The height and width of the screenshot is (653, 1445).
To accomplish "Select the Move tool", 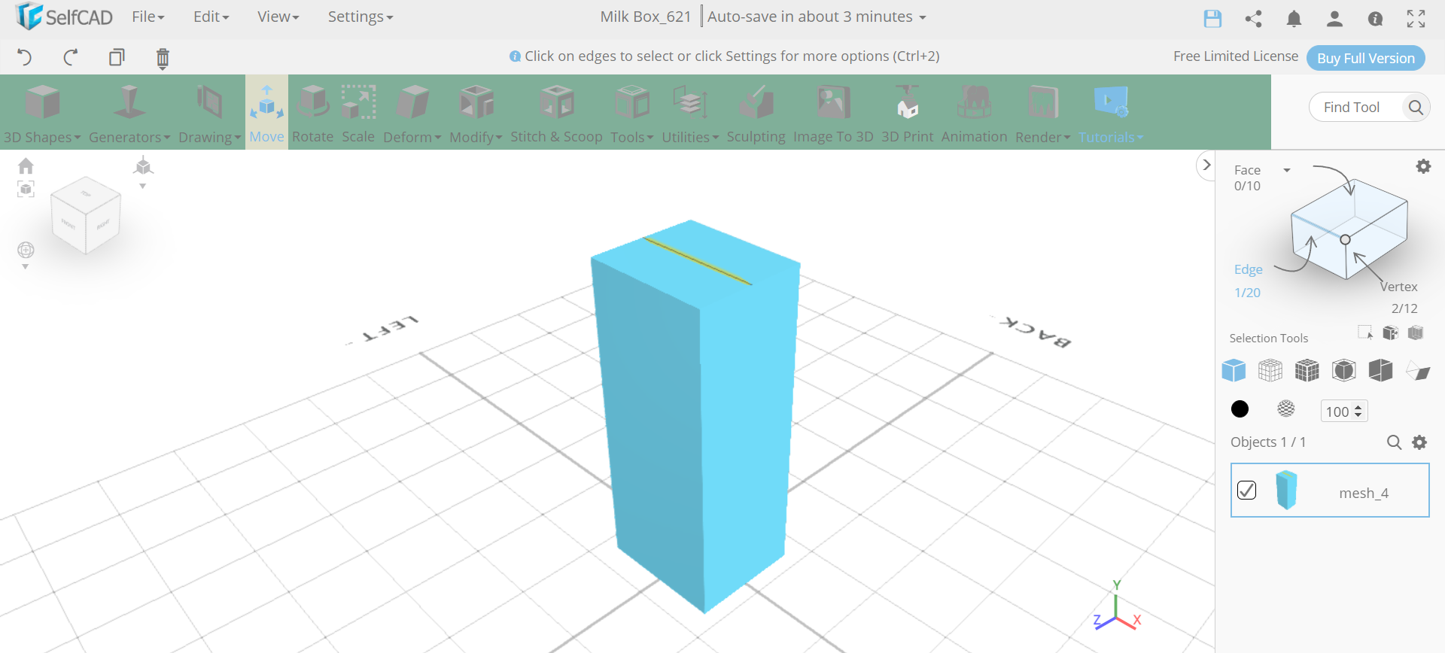I will [266, 113].
